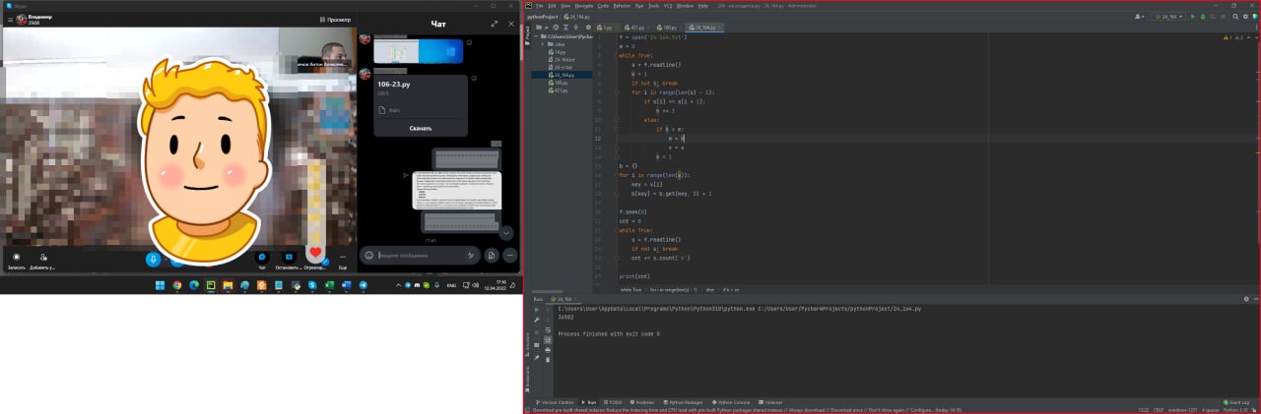Switch the Skype call view with Просмотр
Screen dimensions: 1261x414
[336, 20]
